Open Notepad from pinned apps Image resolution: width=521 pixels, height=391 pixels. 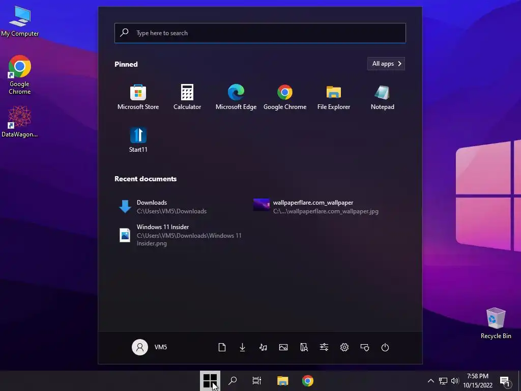(383, 97)
